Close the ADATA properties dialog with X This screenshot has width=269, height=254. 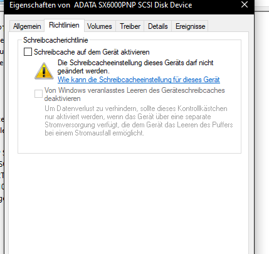245,5
